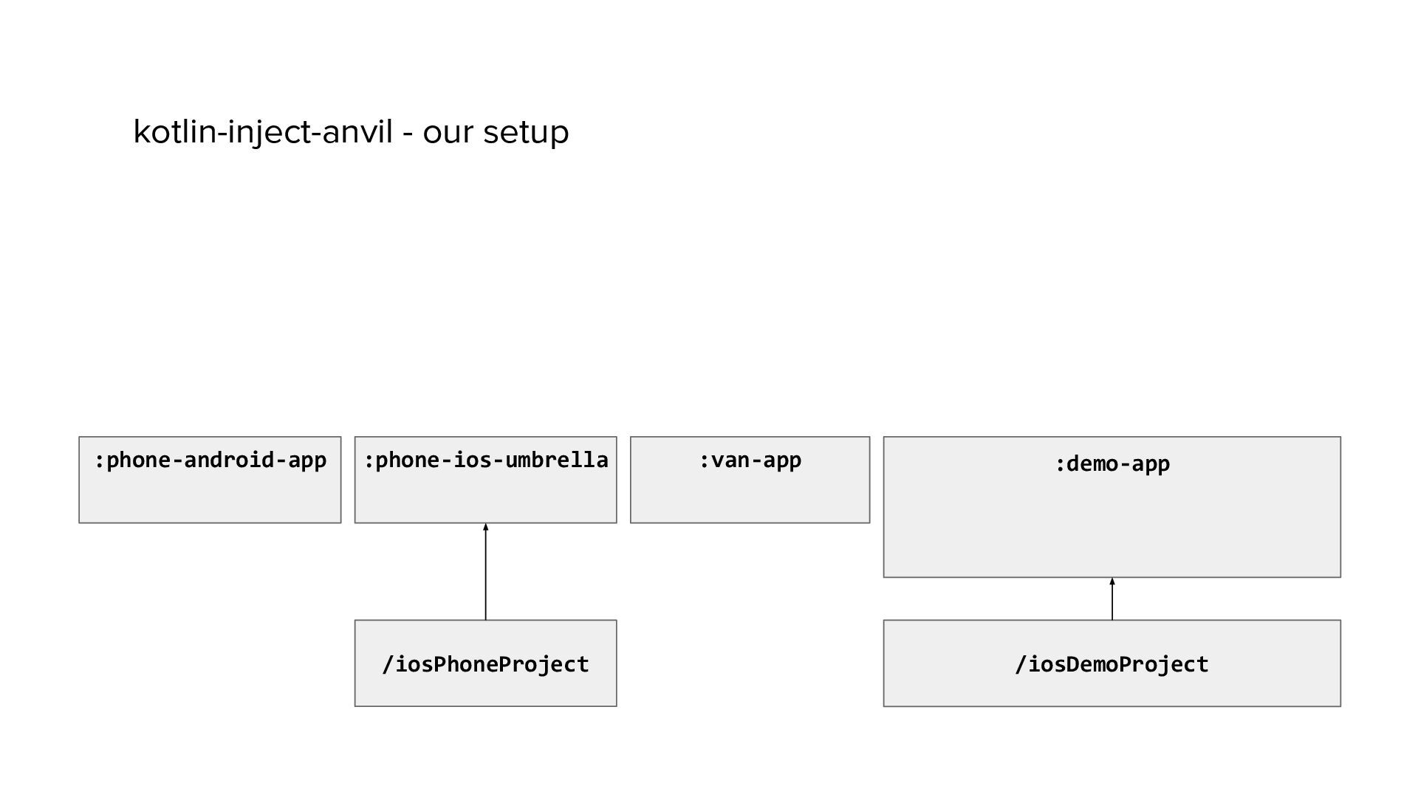
Task: Click the "/iosDemoProject" text
Action: pos(1112,664)
